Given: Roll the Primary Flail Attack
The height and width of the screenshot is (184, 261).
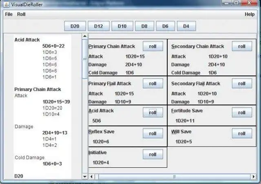Looking at the screenshot, I should tap(153, 83).
